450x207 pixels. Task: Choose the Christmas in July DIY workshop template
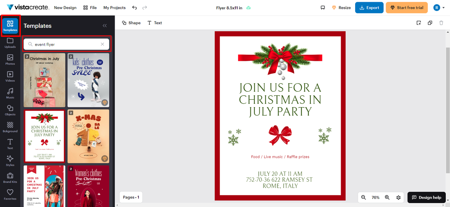tap(44, 80)
